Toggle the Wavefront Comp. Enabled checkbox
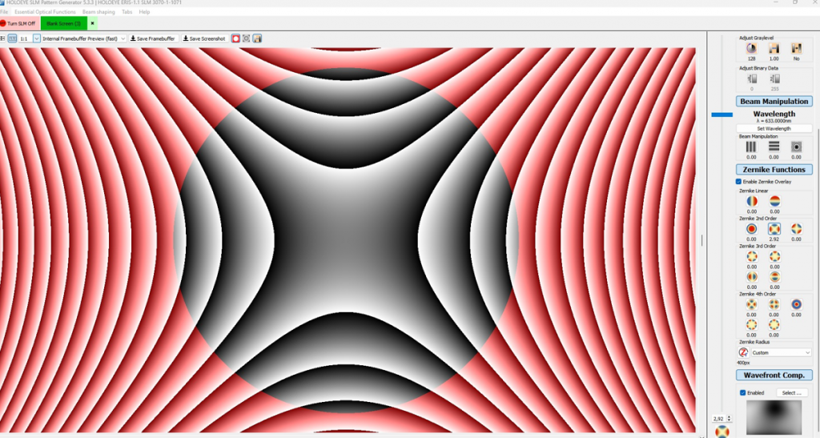This screenshot has height=438, width=820. 742,392
